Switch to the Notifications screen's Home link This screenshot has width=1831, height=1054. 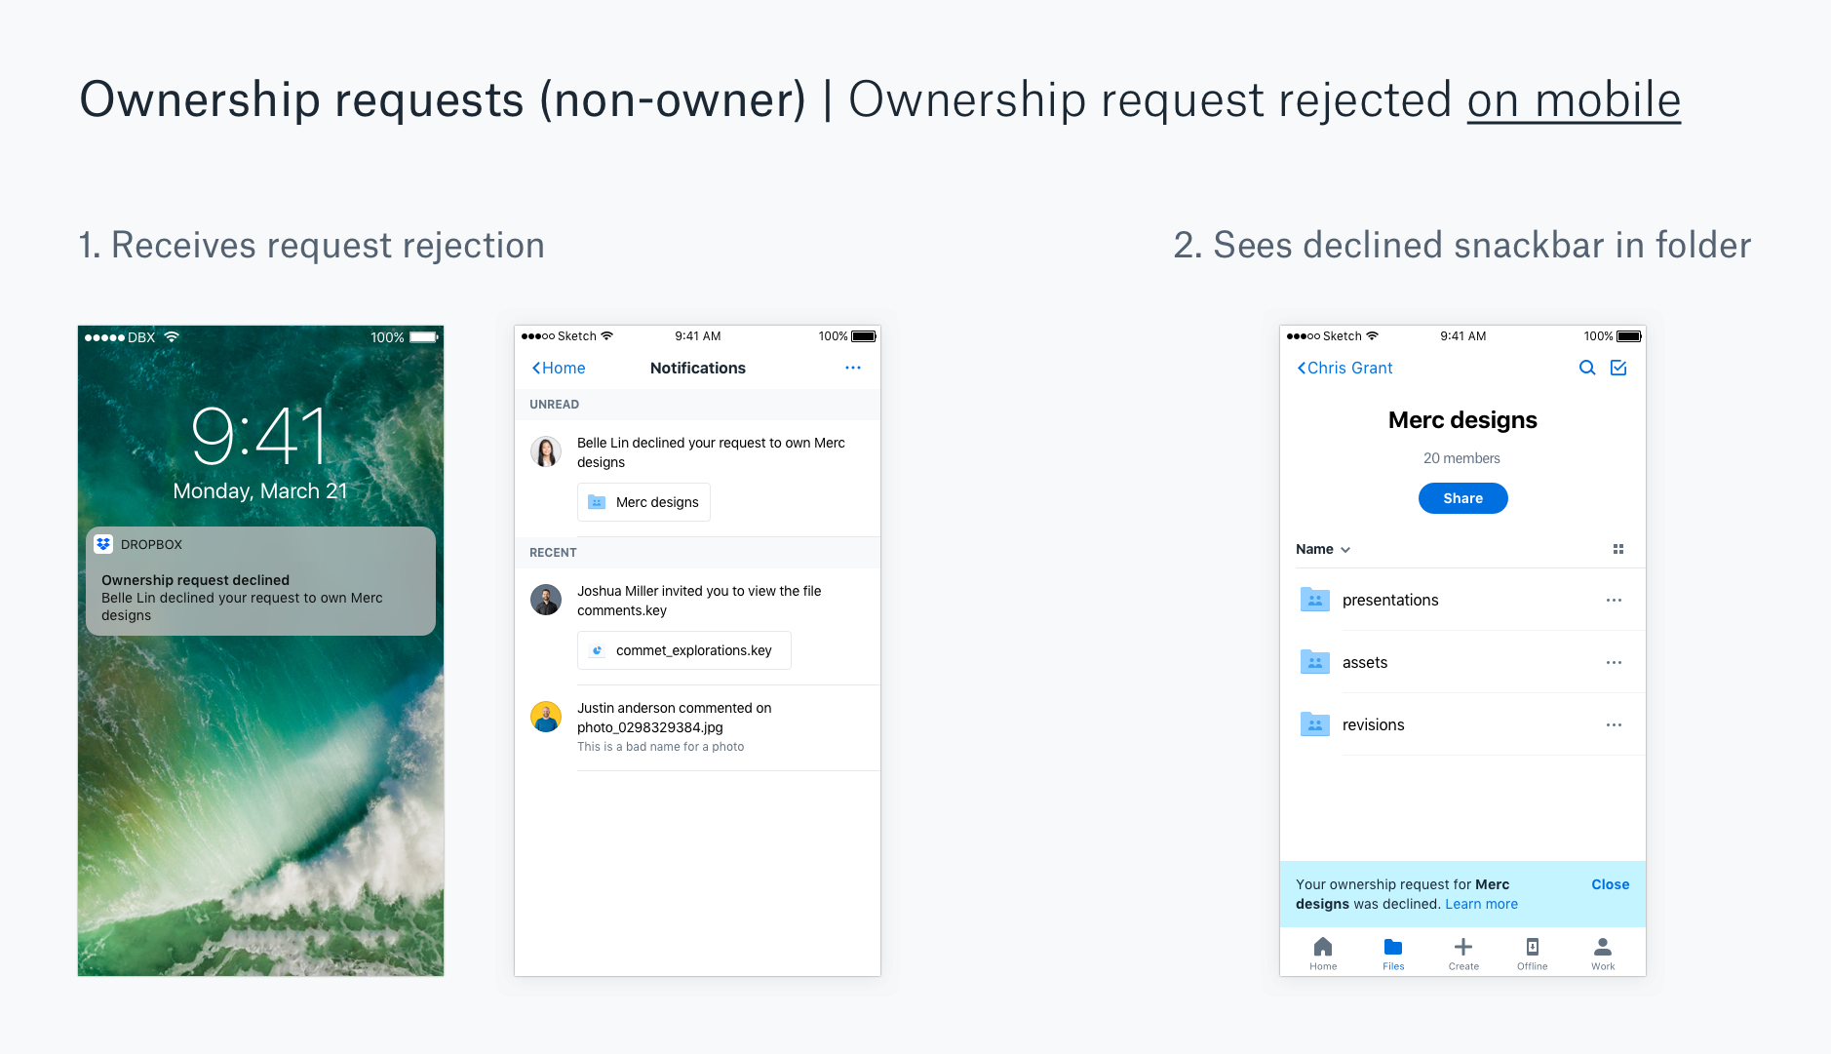557,368
